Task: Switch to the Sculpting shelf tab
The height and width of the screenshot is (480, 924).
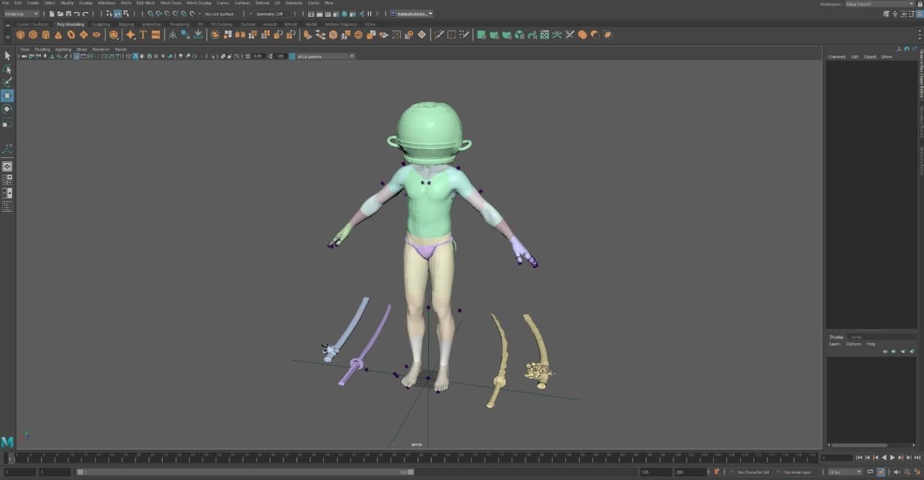Action: coord(100,25)
